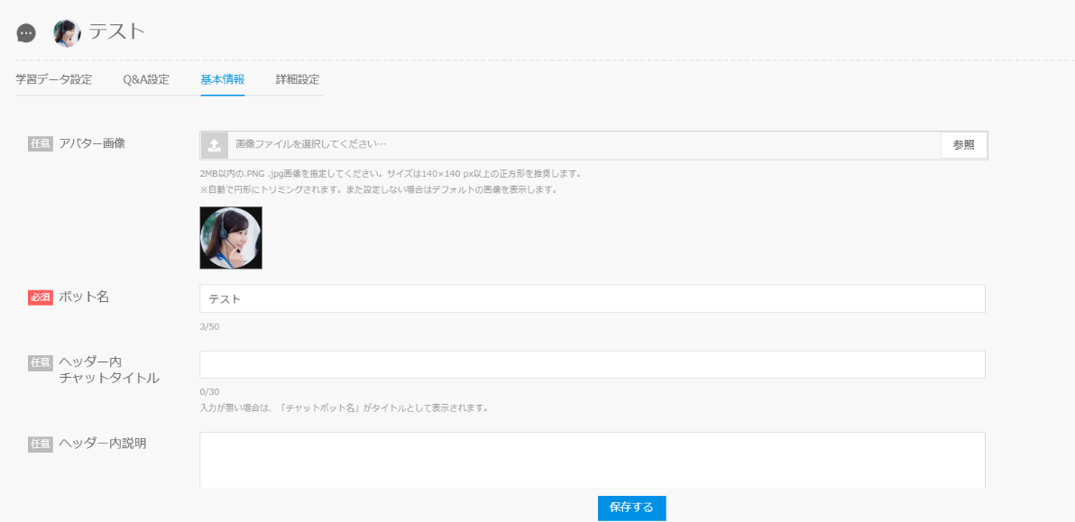
Task: Click the 3/50 character counter
Action: (x=210, y=326)
